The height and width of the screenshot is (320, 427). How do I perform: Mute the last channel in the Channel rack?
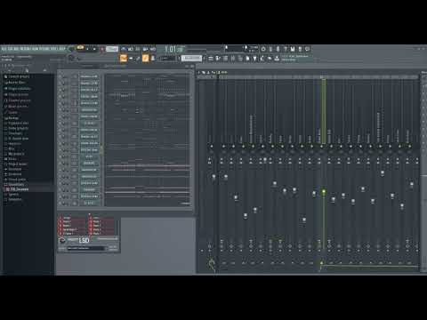point(60,204)
